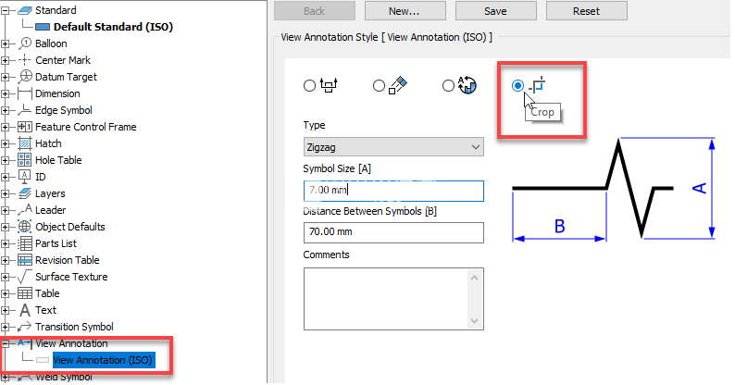
Task: Click the Layers icon
Action: [25, 193]
